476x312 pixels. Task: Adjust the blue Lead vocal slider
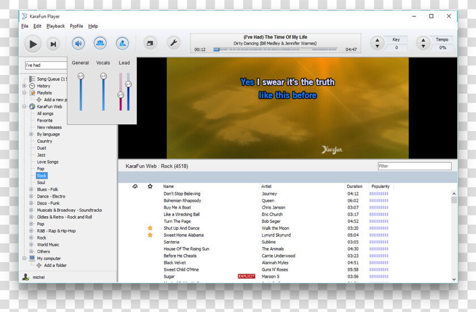pyautogui.click(x=129, y=84)
